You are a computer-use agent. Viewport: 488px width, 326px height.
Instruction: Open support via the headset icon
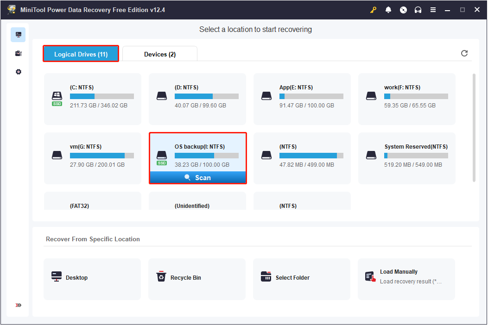[418, 9]
